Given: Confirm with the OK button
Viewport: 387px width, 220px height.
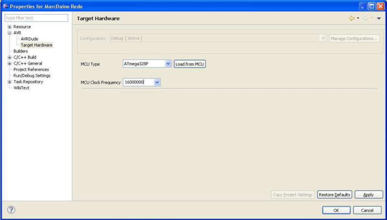Looking at the screenshot, I should coord(336,211).
